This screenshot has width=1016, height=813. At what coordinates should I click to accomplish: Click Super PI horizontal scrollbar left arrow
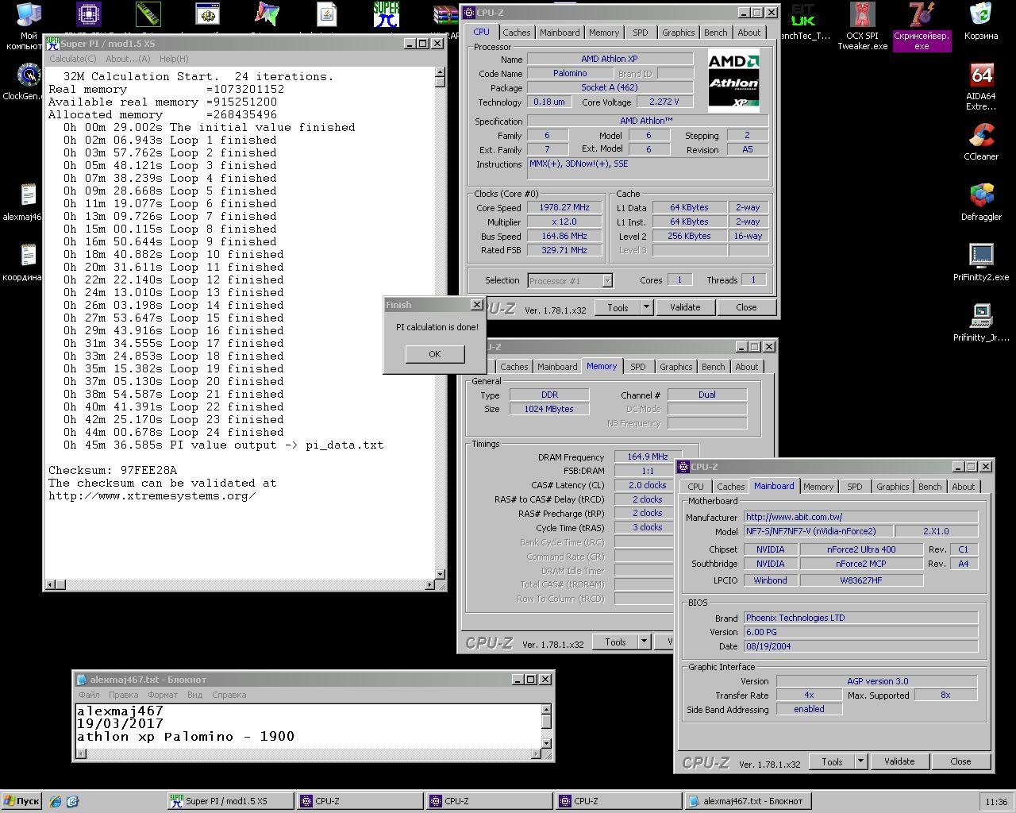(51, 584)
